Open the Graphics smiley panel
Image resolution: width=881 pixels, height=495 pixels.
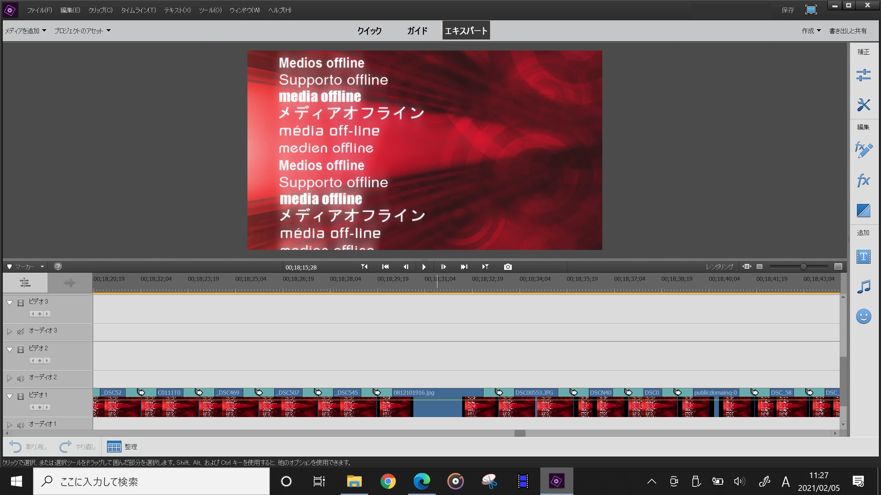pos(863,316)
